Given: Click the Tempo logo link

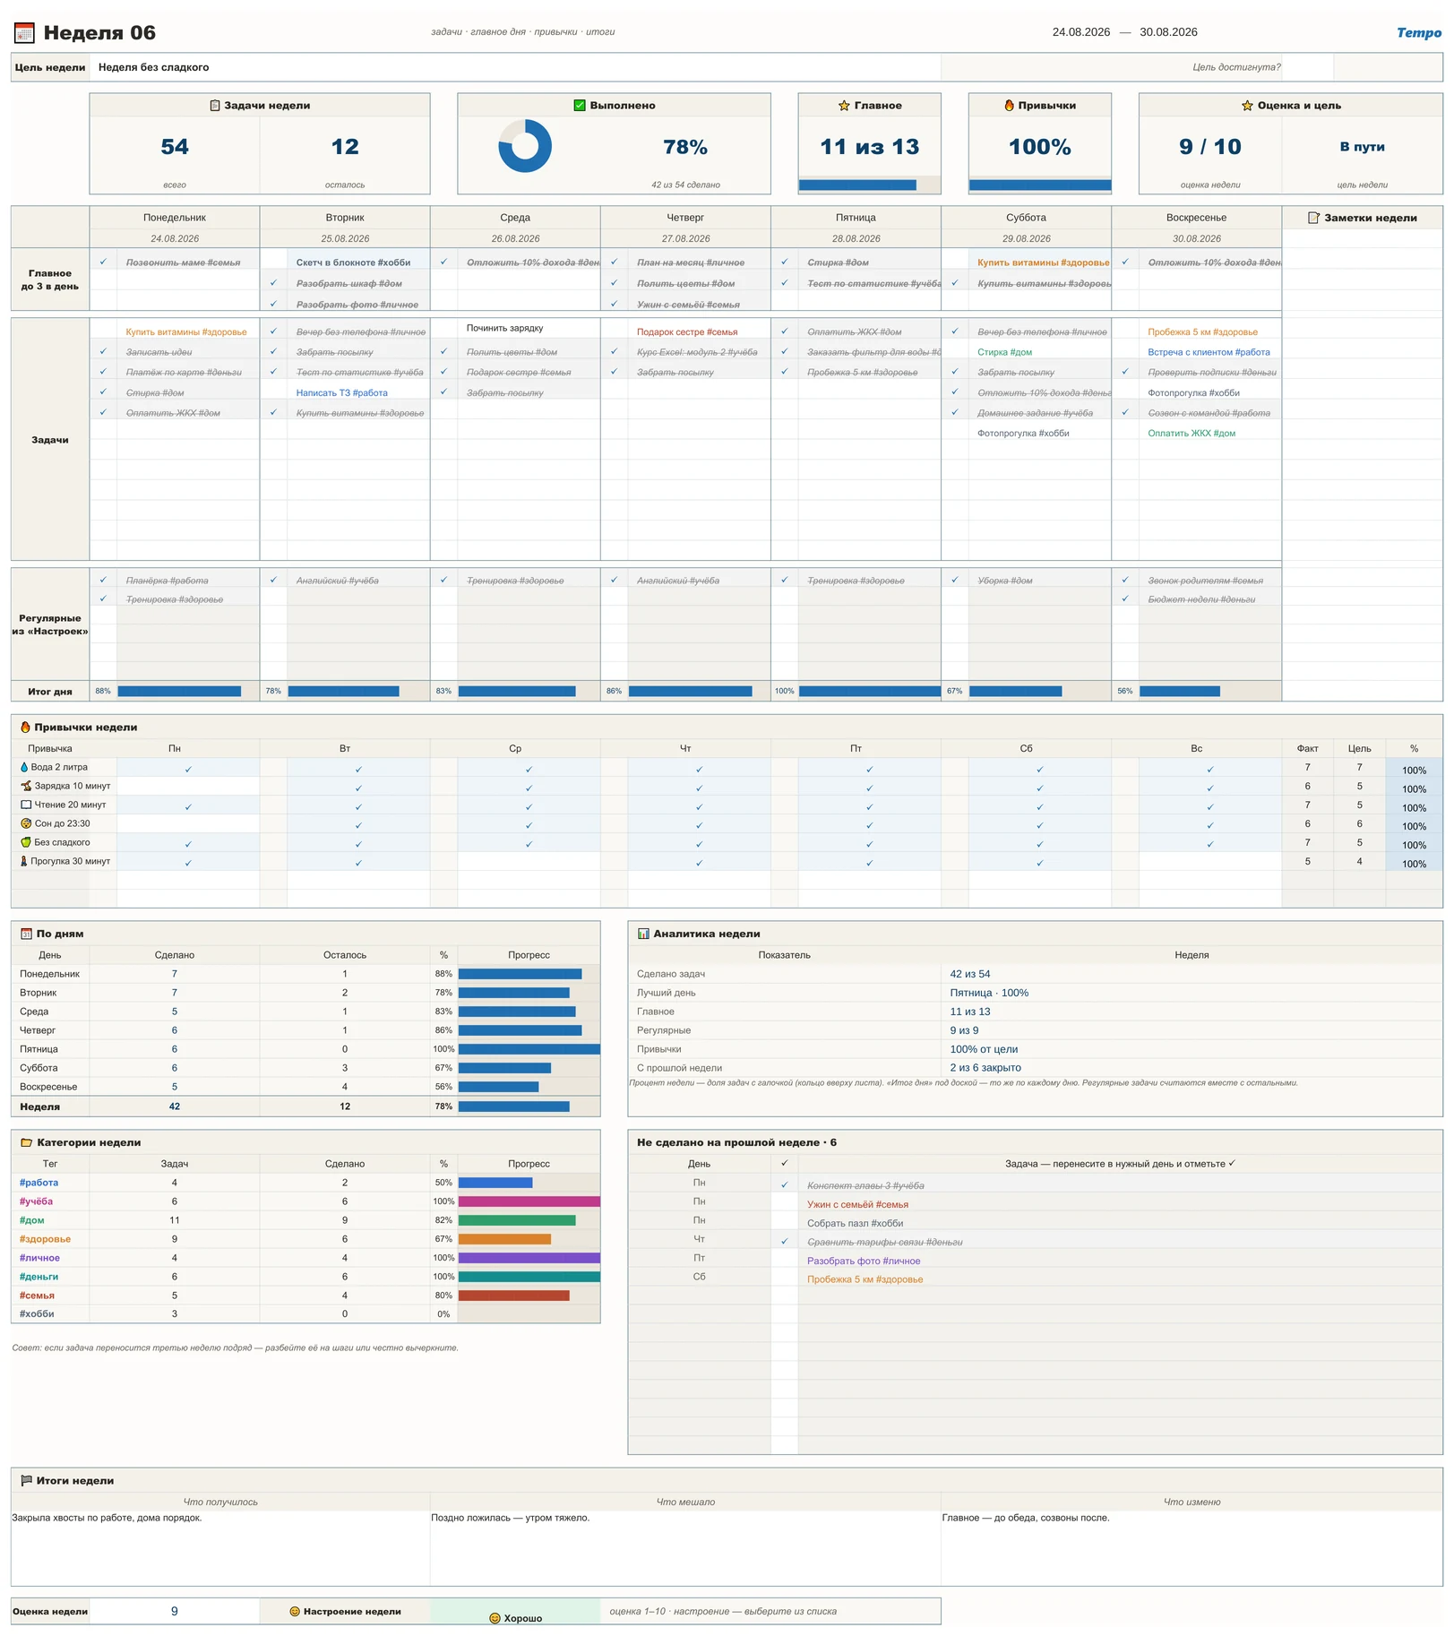Looking at the screenshot, I should [x=1419, y=33].
